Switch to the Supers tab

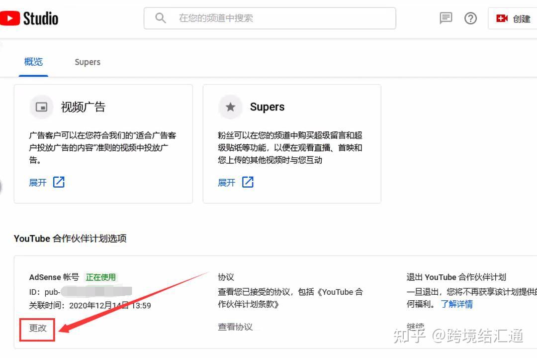click(88, 62)
